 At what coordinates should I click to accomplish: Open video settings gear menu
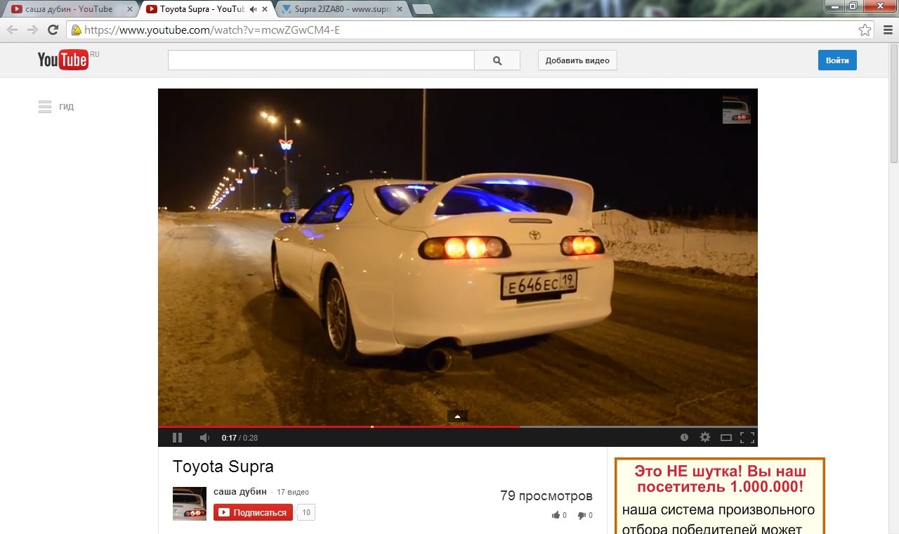pos(705,438)
